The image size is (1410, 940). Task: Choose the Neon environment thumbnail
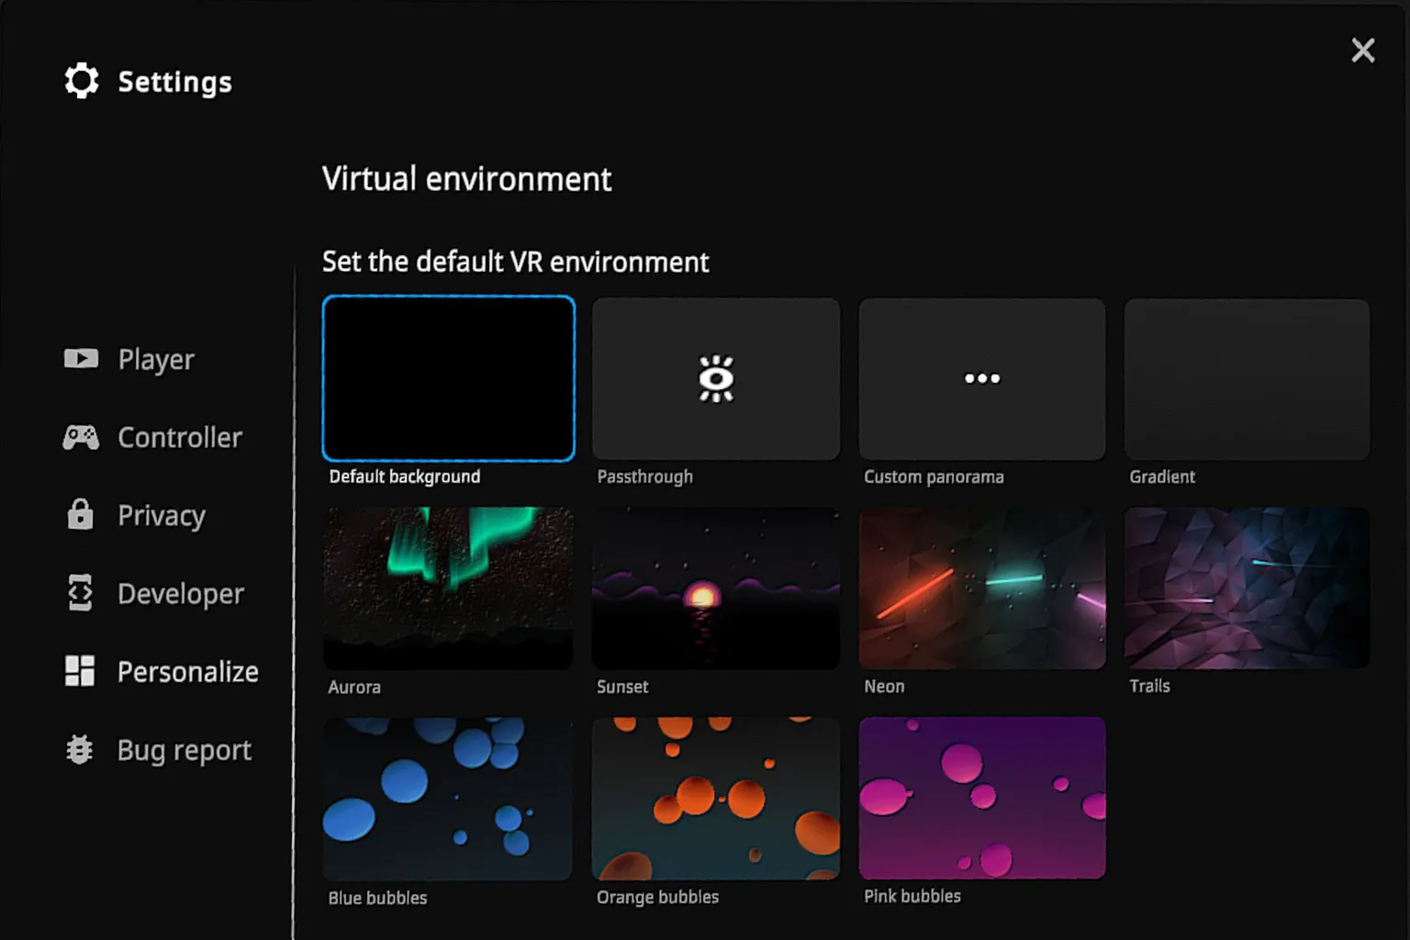(x=981, y=588)
